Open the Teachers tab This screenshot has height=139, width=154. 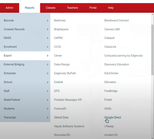click(x=72, y=8)
